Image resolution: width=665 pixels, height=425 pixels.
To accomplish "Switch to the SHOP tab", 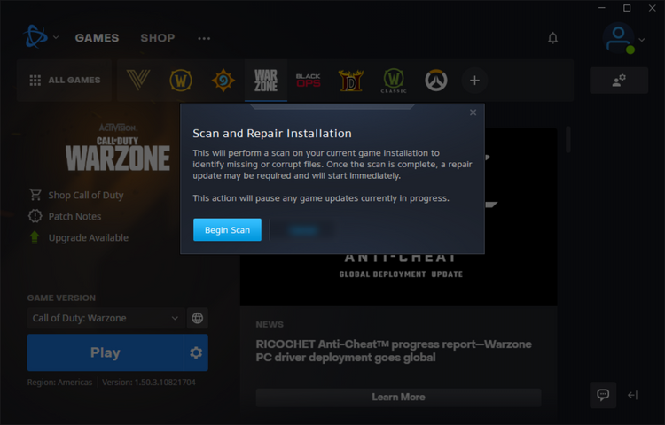I will point(157,38).
